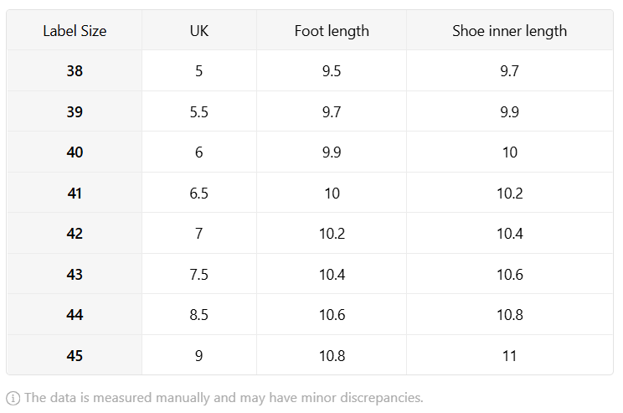Select label size 44 cell
The width and height of the screenshot is (623, 413).
pos(75,315)
